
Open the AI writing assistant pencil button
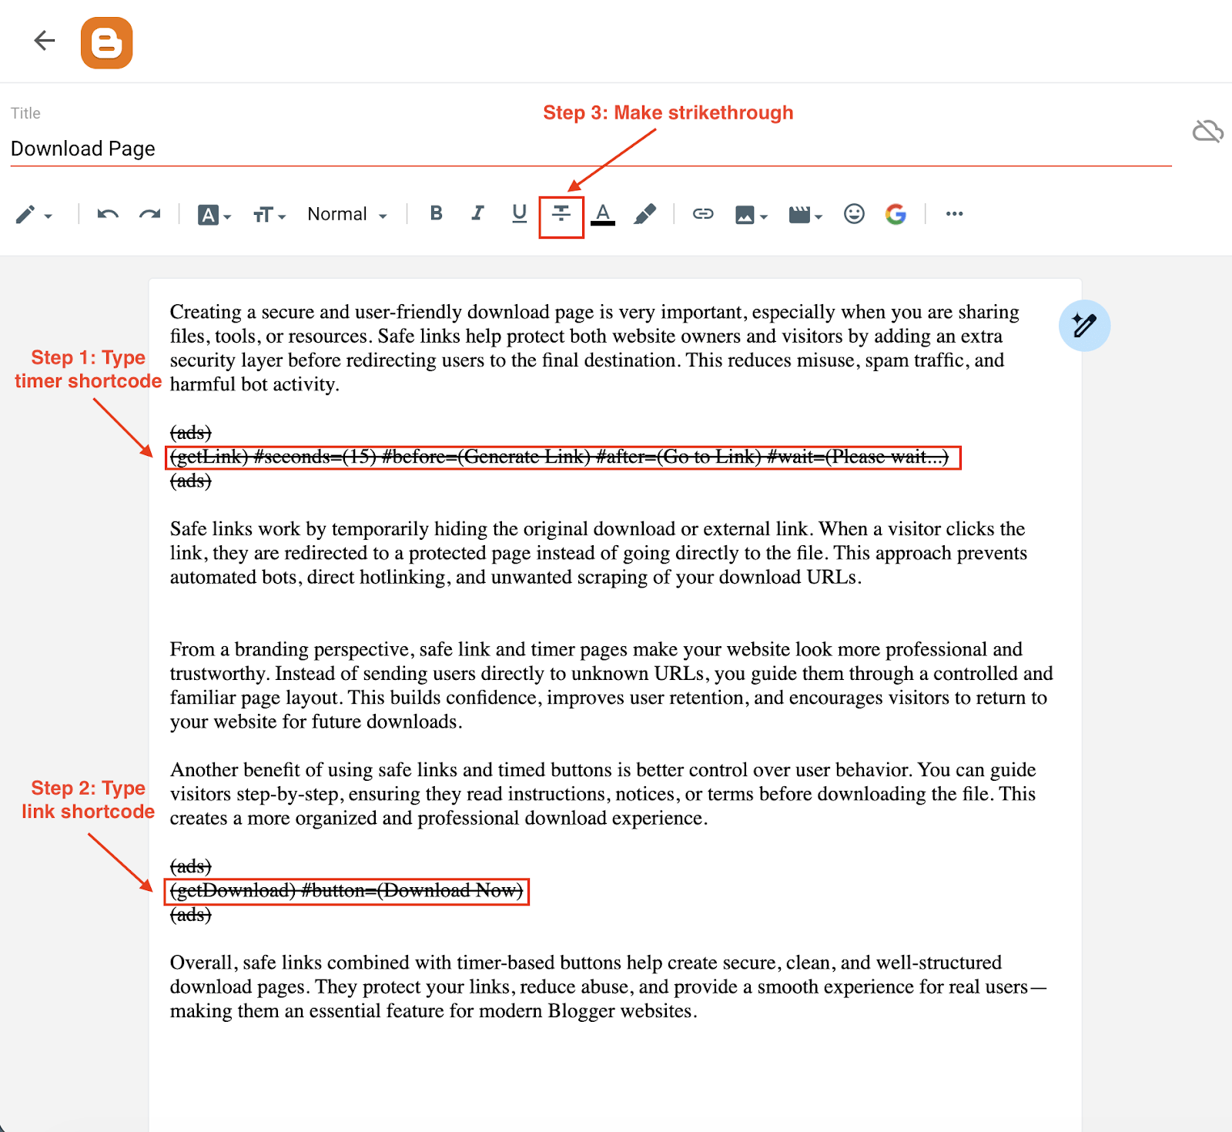click(x=1084, y=326)
